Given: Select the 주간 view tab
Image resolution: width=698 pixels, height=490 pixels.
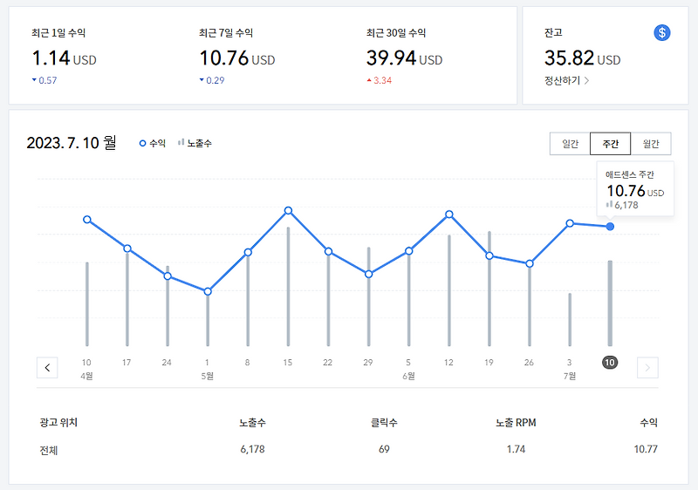Looking at the screenshot, I should pos(610,144).
